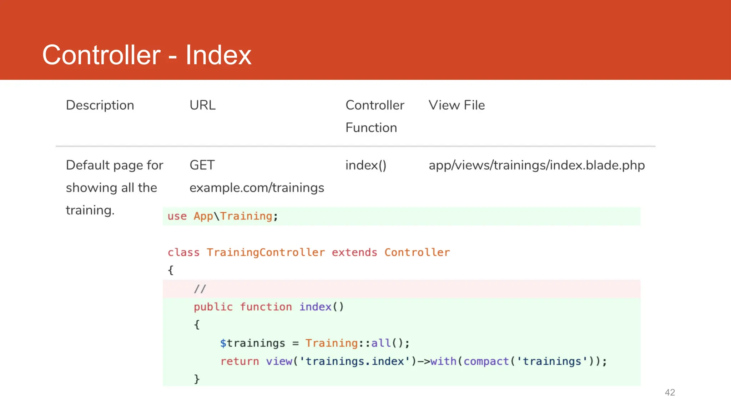Select 'app/views/trainings/index.blade.php' file path
This screenshot has width=731, height=411.
536,165
